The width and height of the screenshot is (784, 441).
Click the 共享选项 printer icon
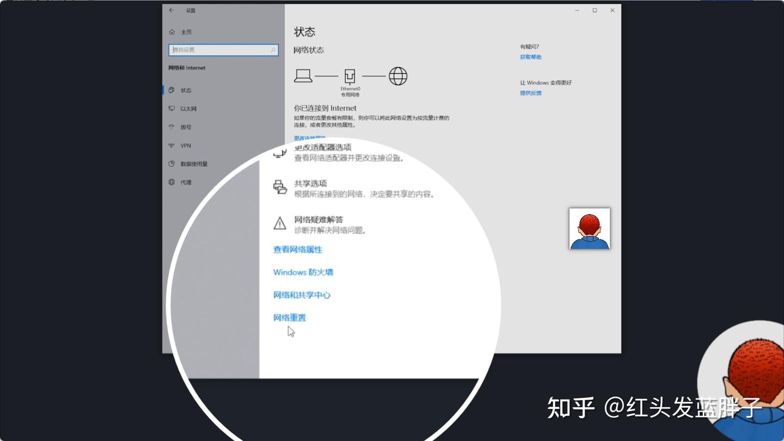[280, 187]
